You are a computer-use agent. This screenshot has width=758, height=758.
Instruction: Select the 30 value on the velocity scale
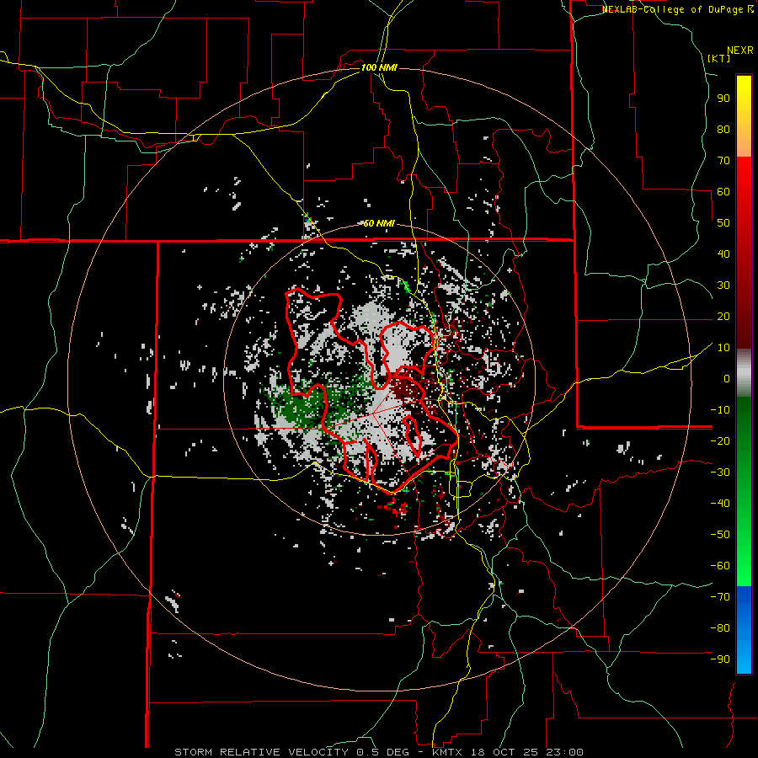(723, 286)
